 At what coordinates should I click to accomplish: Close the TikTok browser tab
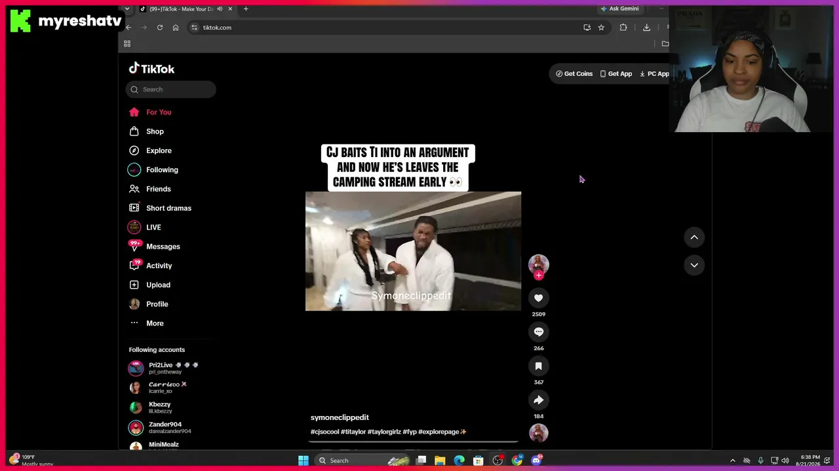(x=230, y=9)
